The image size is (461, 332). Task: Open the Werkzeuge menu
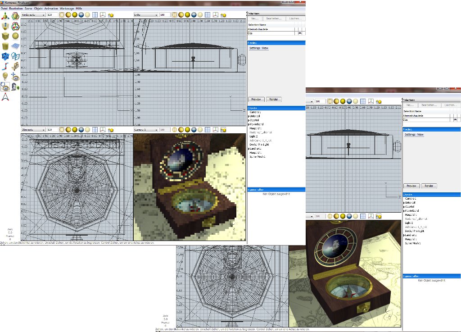tap(67, 9)
